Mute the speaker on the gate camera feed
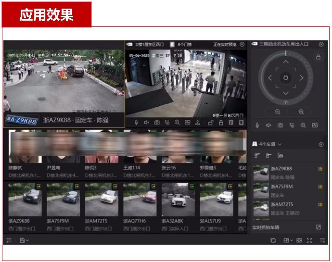The height and width of the screenshot is (262, 332). 147,123
